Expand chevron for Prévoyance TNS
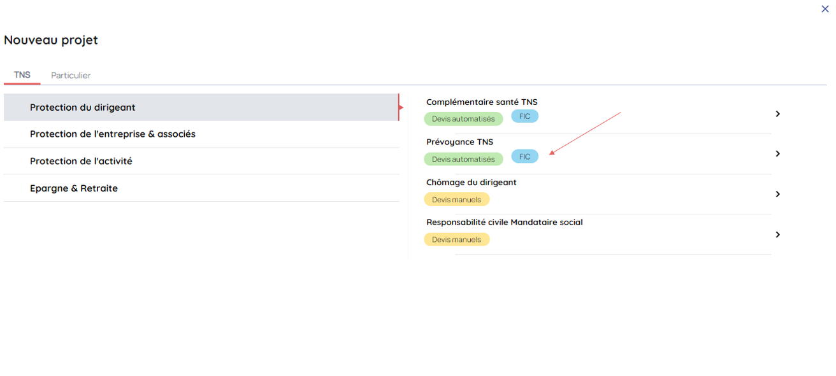 point(777,154)
